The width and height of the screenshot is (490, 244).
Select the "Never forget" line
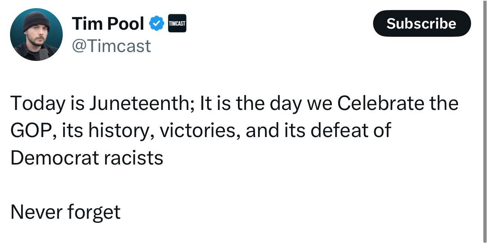point(65,212)
